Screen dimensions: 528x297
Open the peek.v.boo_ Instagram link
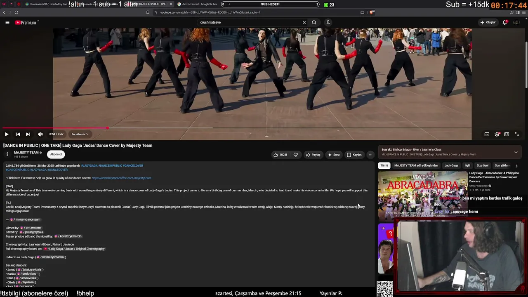[x=28, y=274]
